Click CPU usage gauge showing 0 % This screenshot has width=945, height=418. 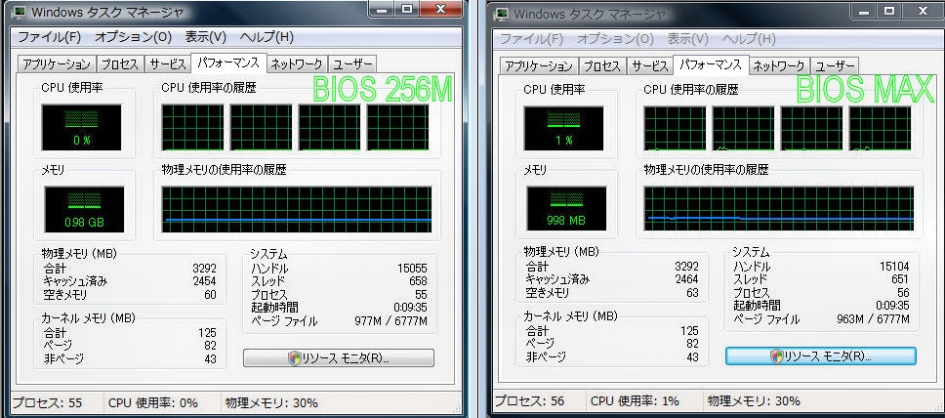pos(81,127)
